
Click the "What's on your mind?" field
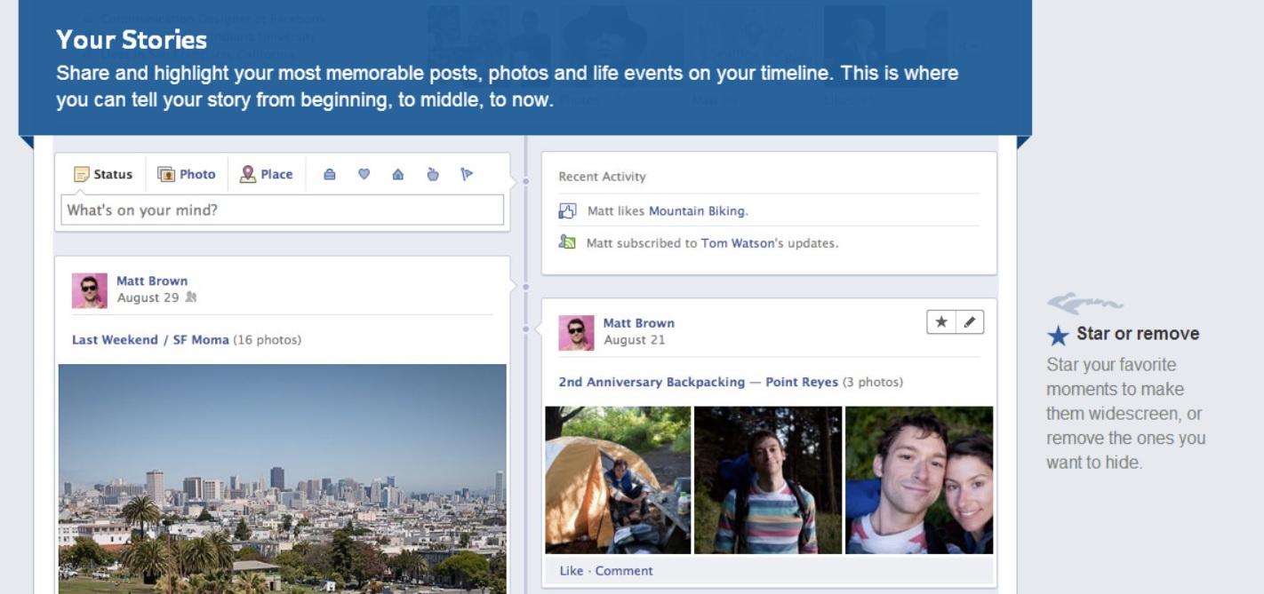click(282, 210)
